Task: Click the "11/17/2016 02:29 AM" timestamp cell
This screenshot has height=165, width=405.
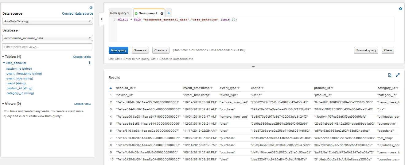Action: click(200, 131)
